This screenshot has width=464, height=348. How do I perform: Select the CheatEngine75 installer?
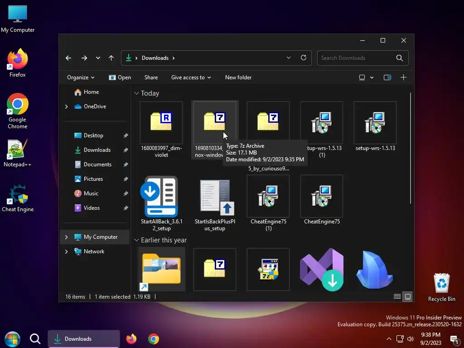coord(322,200)
